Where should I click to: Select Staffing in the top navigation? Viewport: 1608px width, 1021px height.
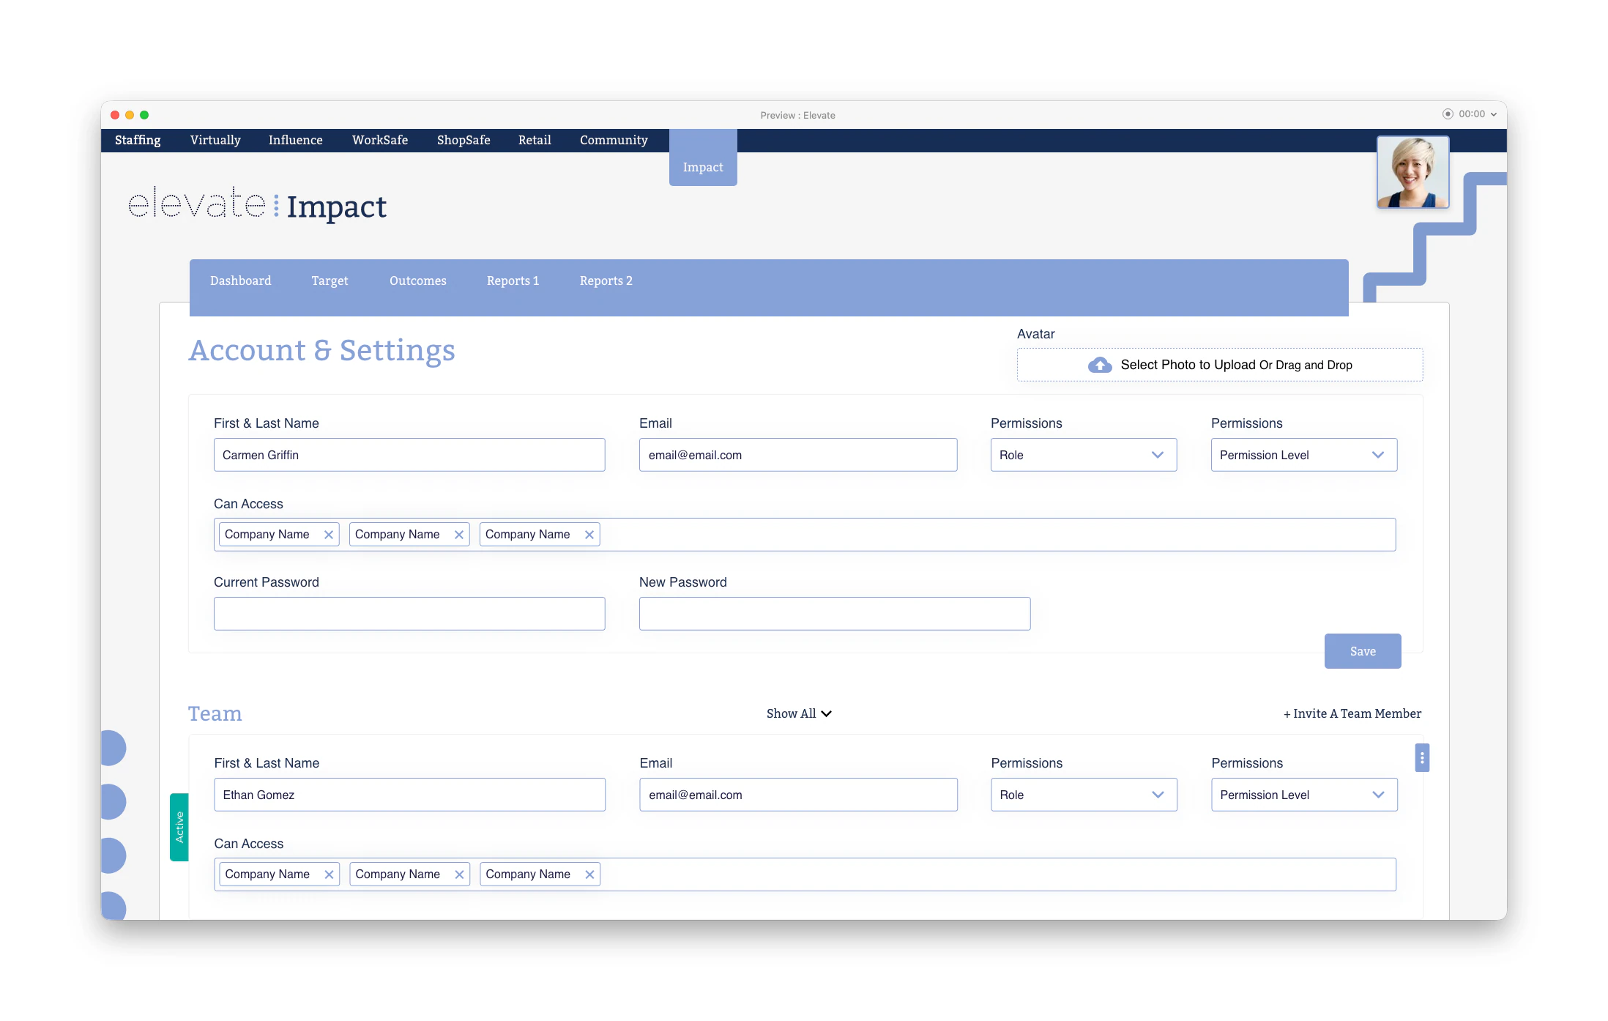(138, 140)
